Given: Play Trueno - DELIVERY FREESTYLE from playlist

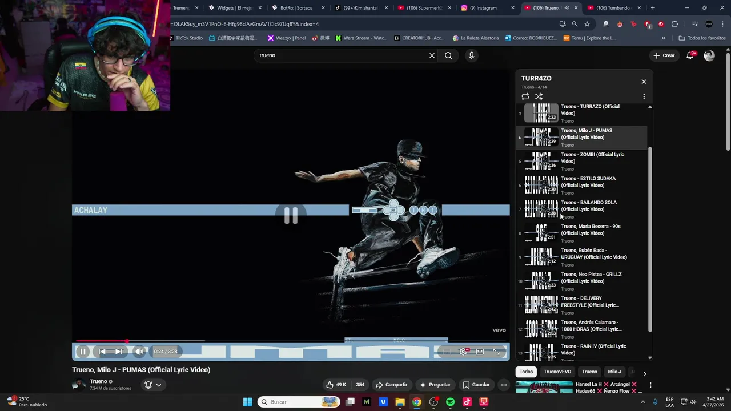Looking at the screenshot, I should (581, 305).
